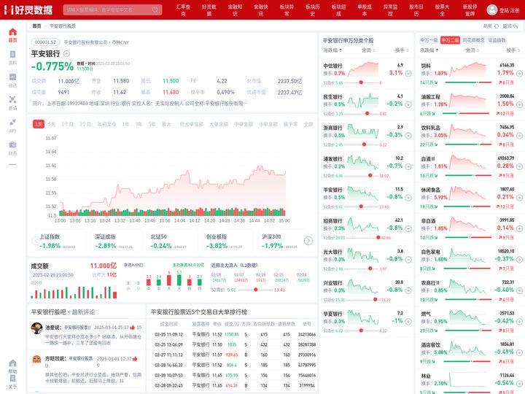Sort bank list by 金流
The image size is (525, 394).
368,50
